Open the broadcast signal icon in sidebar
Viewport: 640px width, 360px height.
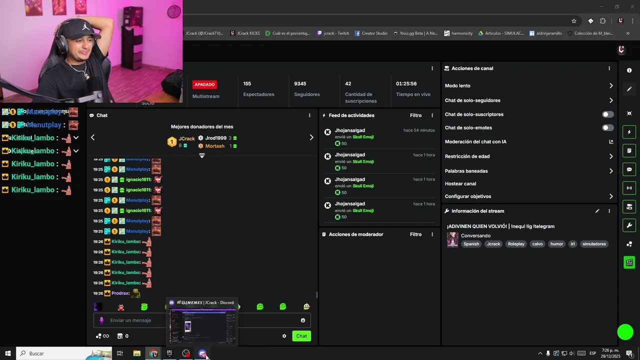tap(629, 188)
